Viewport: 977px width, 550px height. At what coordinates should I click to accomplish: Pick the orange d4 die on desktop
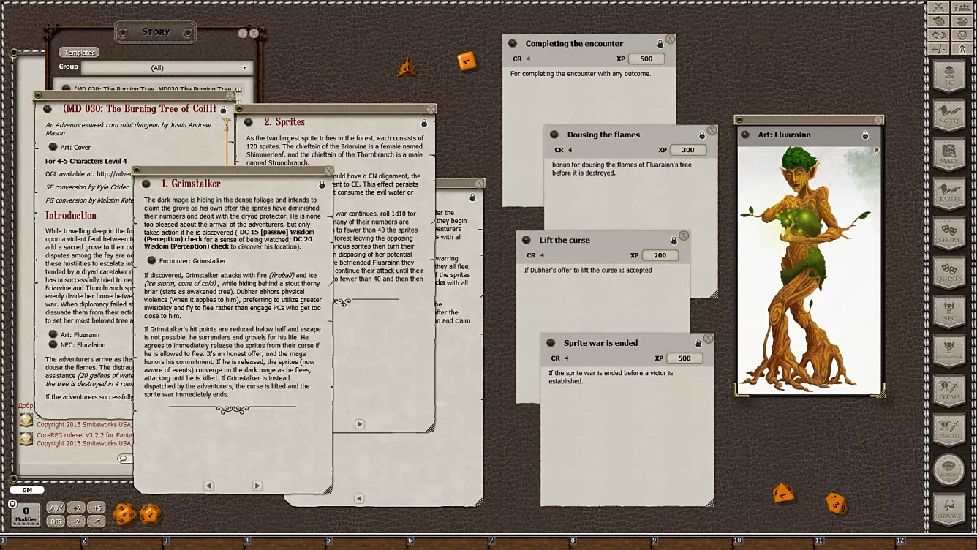pyautogui.click(x=407, y=68)
